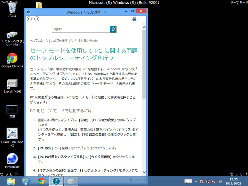
Task: Click muted volume tray icon
Action: pyautogui.click(x=214, y=181)
